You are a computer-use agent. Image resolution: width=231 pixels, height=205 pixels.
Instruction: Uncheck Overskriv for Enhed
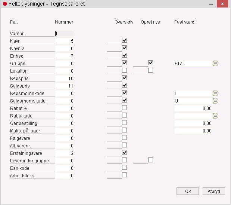pyautogui.click(x=125, y=55)
